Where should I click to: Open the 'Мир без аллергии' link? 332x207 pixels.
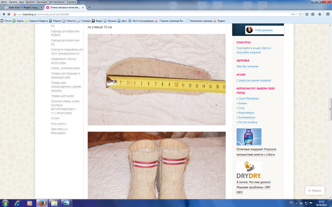[x=247, y=66]
